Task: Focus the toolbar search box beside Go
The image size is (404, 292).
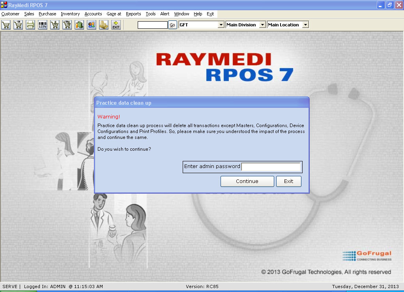Action: pyautogui.click(x=153, y=25)
